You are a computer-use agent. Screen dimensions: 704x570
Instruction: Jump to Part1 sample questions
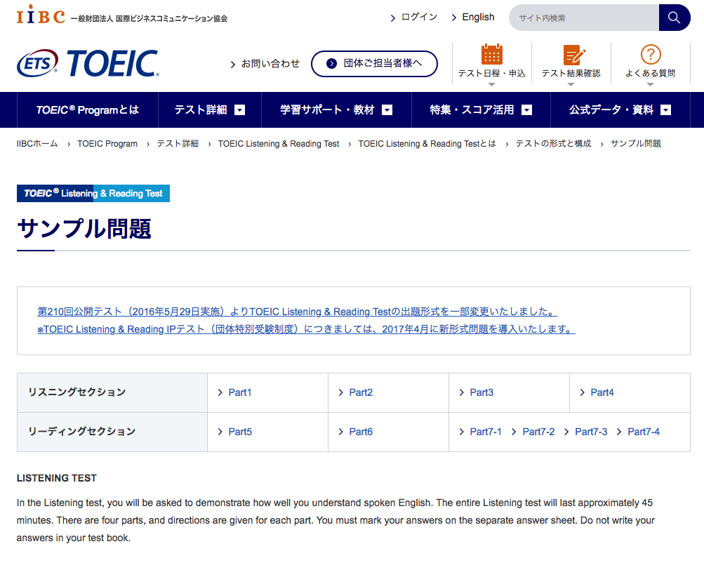pyautogui.click(x=240, y=392)
